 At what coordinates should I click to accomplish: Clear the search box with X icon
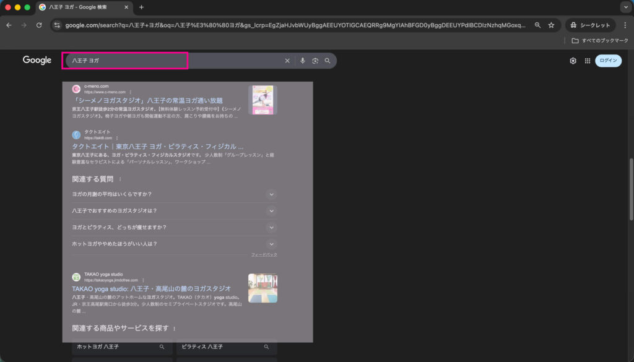pos(287,61)
